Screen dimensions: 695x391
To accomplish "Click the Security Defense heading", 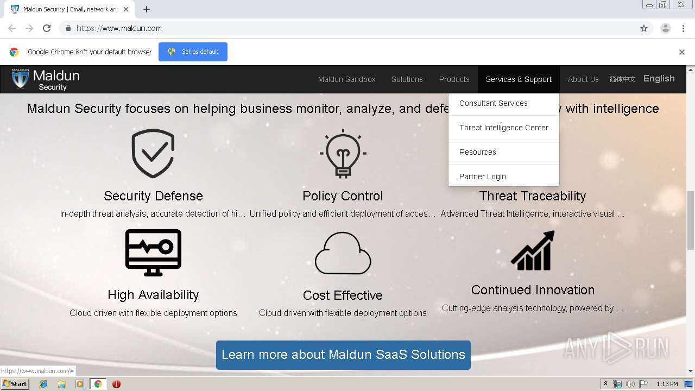I will tap(153, 196).
